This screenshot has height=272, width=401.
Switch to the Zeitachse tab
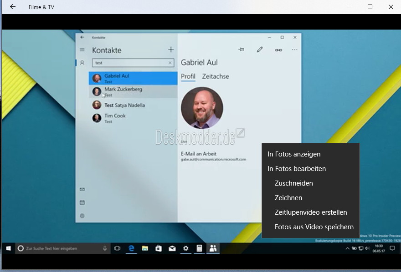coord(216,76)
